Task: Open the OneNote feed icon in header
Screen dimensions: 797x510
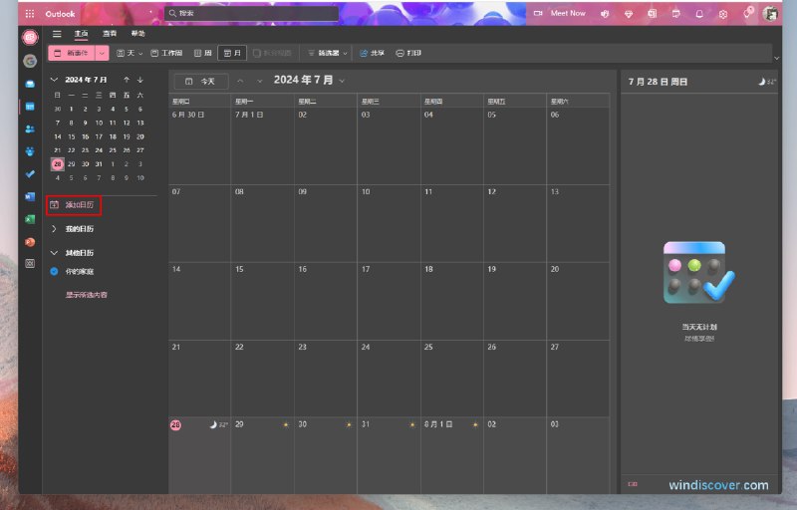Action: point(653,14)
